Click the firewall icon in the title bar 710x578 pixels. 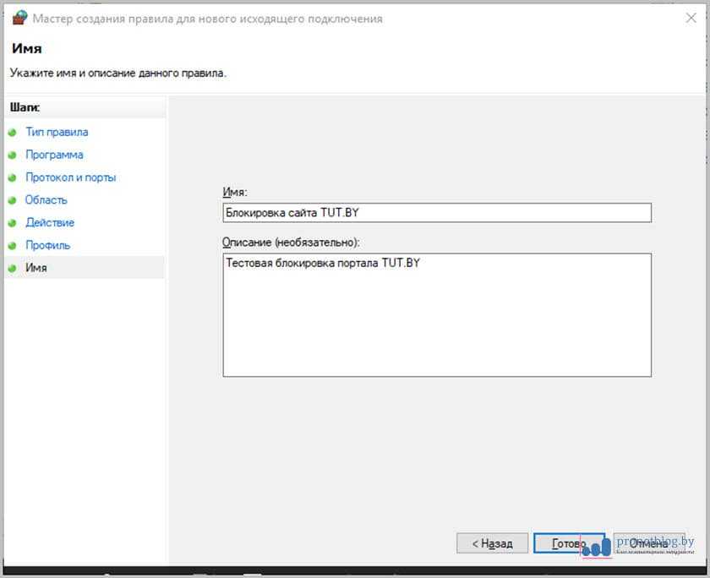point(19,18)
